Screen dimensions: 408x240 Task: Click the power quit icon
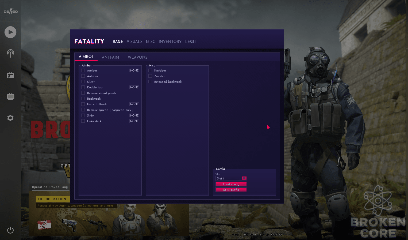[x=10, y=230]
